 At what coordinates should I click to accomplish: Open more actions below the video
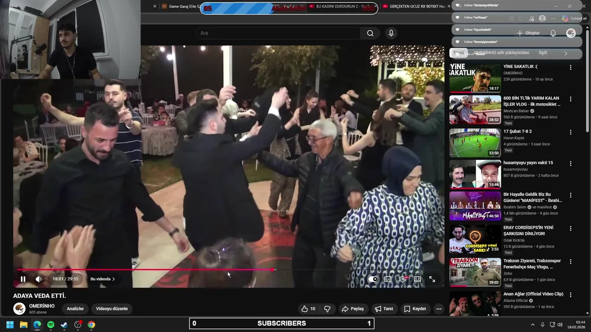[x=439, y=309]
